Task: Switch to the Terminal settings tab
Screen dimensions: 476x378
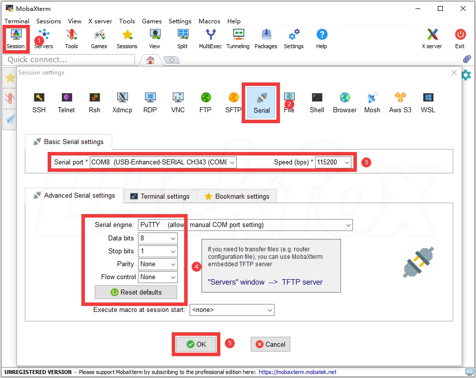Action: click(x=160, y=196)
